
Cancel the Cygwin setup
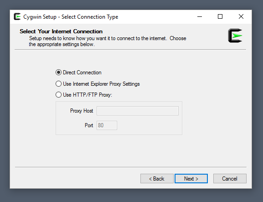pos(230,178)
